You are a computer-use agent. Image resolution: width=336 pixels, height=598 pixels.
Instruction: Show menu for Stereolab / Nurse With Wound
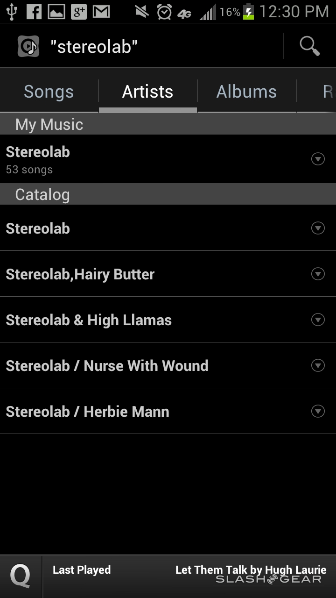[x=318, y=365]
